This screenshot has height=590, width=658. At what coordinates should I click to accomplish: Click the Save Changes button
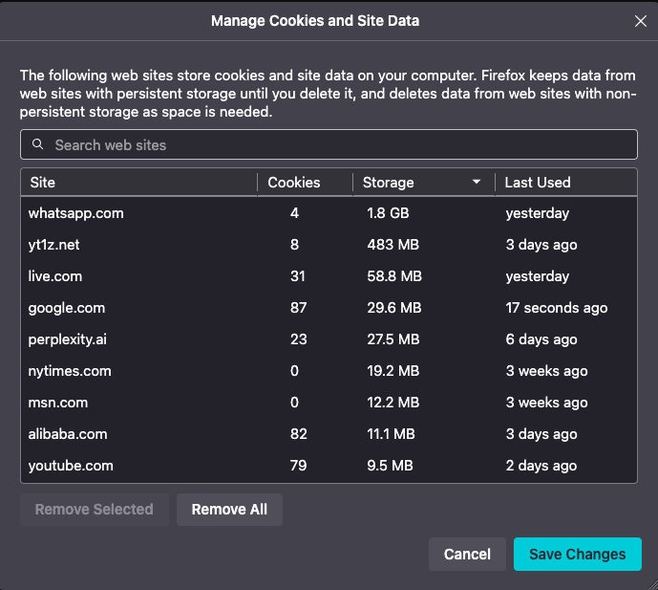577,555
